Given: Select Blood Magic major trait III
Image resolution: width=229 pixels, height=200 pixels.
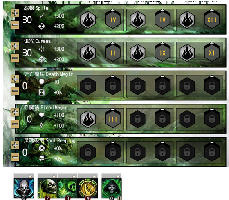Looking at the screenshot, I should pyautogui.click(x=113, y=119).
